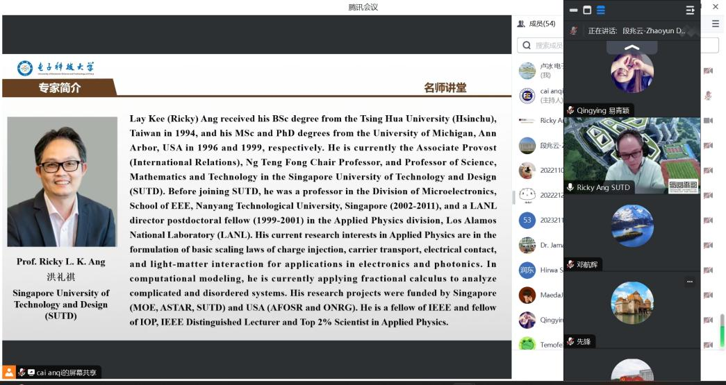726x385 pixels.
Task: Click cai anqi的屏幕共享 sharing label
Action: click(66, 373)
